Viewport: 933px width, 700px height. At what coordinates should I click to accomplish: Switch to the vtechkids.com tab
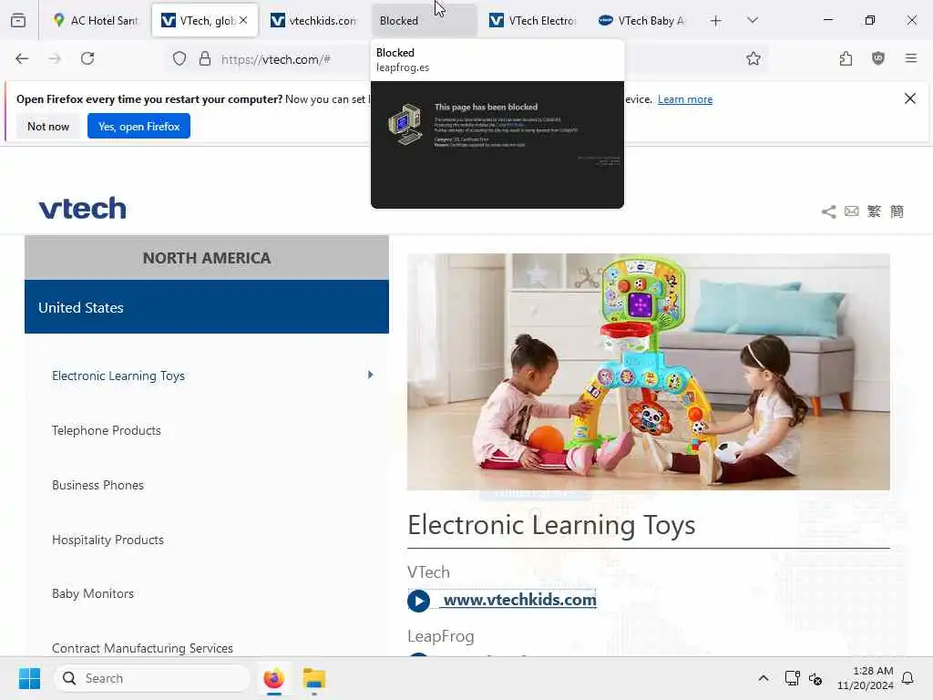[313, 21]
